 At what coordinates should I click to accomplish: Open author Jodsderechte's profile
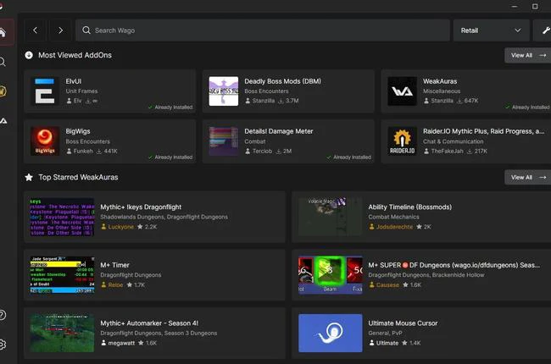click(x=394, y=227)
